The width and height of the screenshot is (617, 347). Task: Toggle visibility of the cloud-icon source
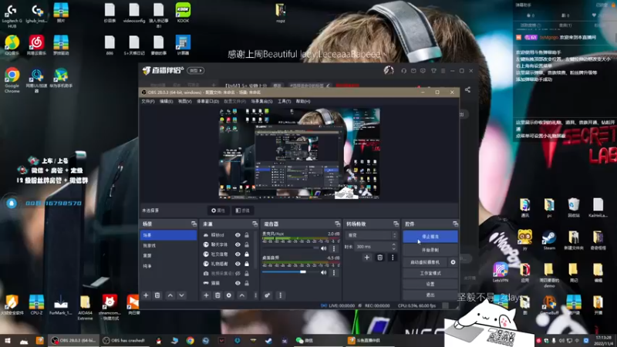tap(238, 235)
